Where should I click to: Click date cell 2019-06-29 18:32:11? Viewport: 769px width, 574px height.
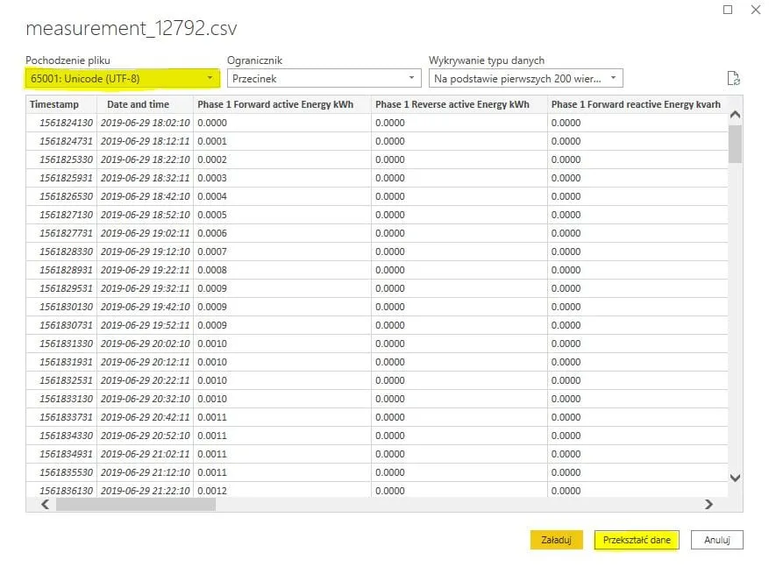tap(146, 178)
